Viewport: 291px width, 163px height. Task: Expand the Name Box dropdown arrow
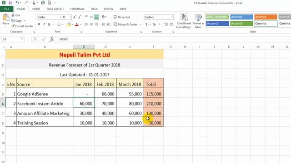point(22,39)
